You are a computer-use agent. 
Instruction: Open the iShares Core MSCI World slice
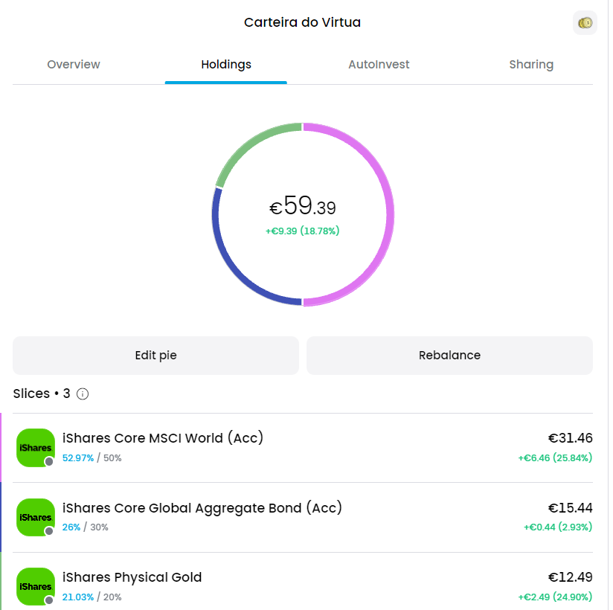303,448
